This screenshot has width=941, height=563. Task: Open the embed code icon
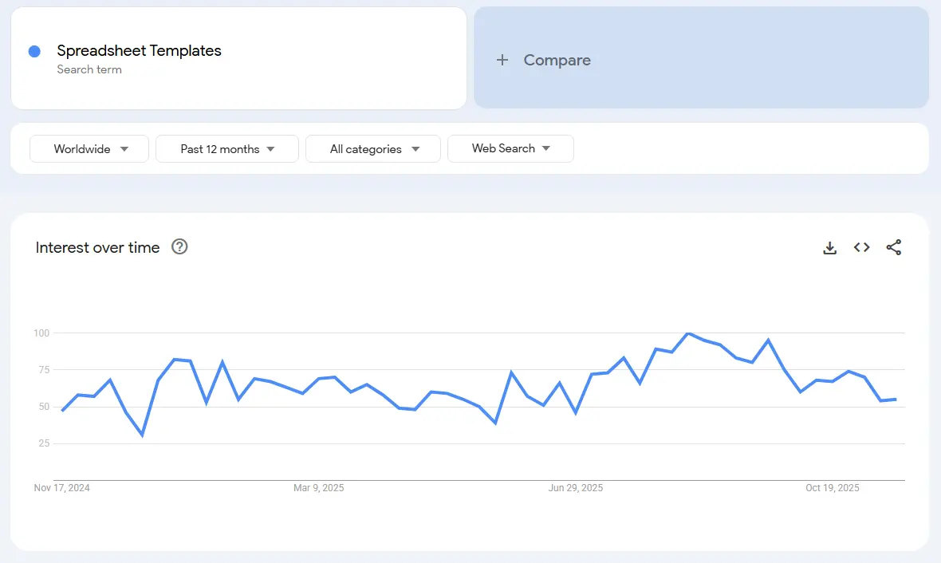click(x=861, y=248)
